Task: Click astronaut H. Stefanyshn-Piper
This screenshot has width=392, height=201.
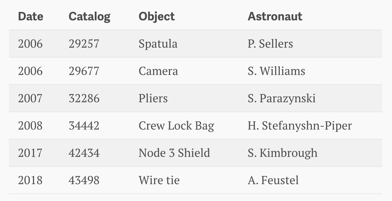Action: pos(300,126)
